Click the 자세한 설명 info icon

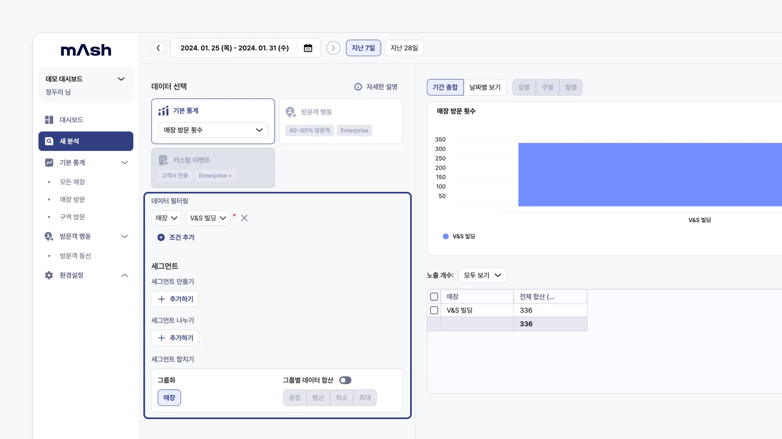click(x=358, y=87)
